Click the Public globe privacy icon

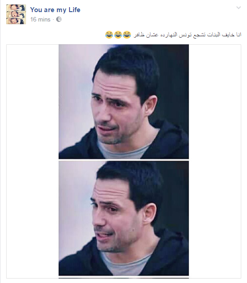[59, 19]
